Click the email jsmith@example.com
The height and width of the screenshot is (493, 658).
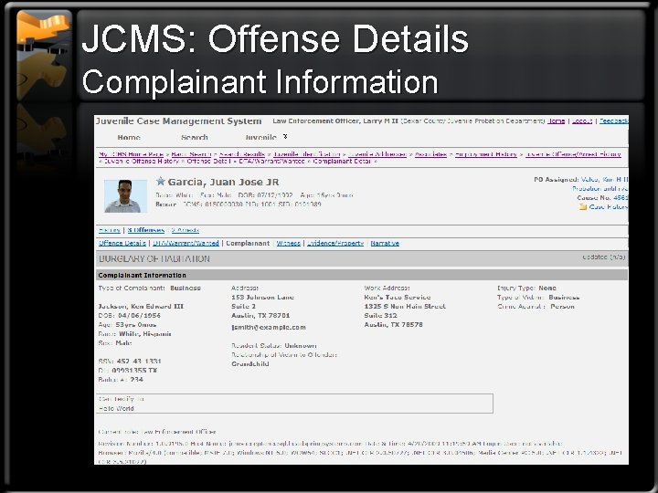(x=269, y=327)
